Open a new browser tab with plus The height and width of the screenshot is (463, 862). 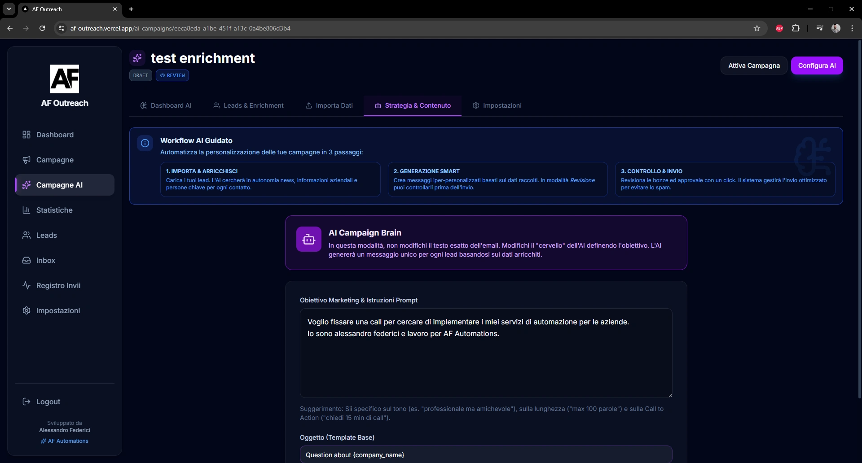click(131, 9)
